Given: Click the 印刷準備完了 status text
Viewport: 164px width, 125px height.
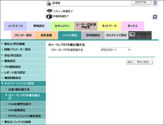Looking at the screenshot, I should coord(61,16).
